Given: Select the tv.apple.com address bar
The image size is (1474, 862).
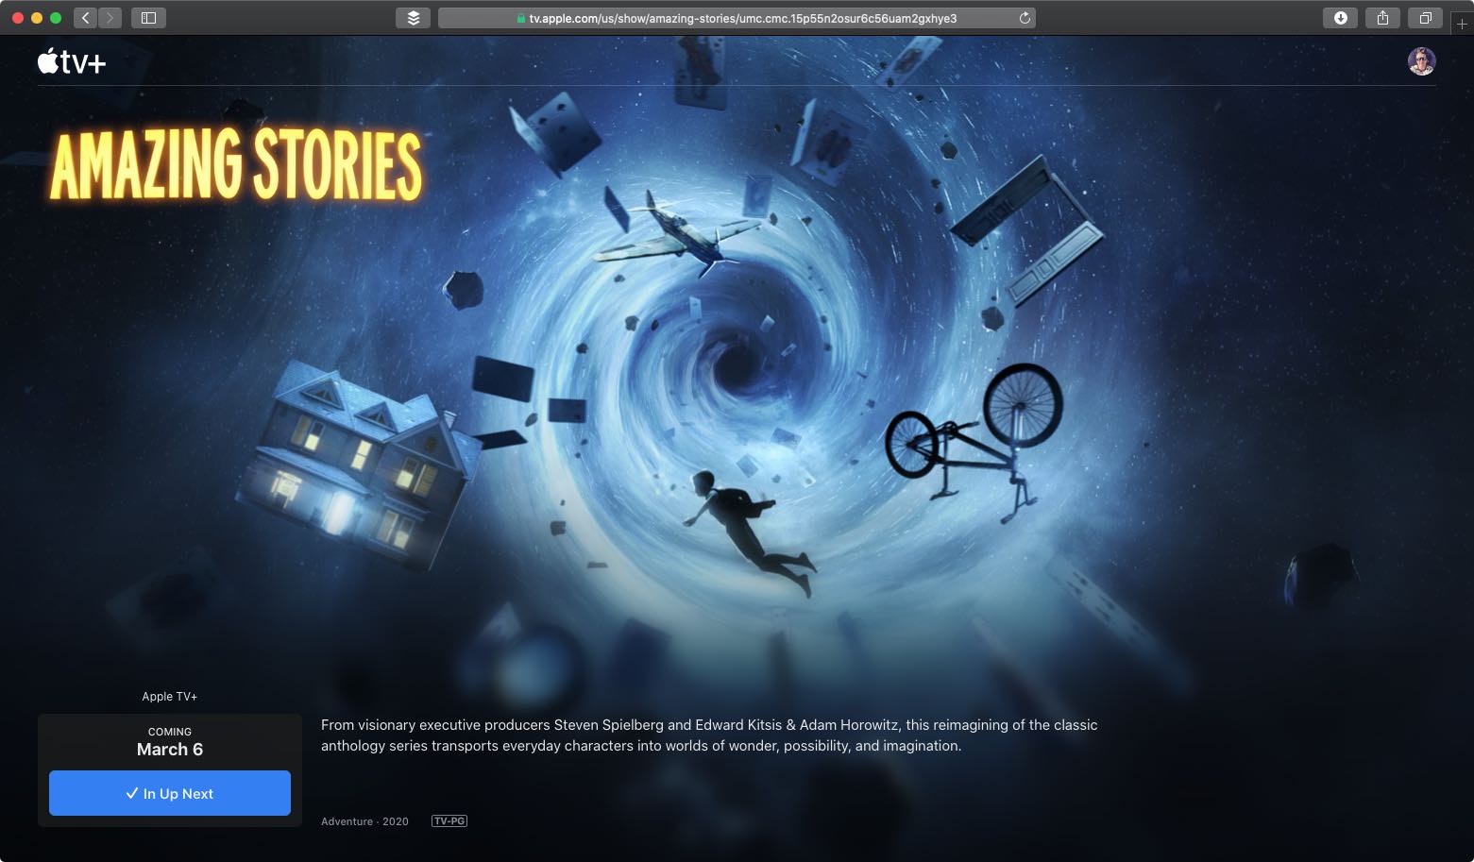Looking at the screenshot, I should pyautogui.click(x=737, y=18).
